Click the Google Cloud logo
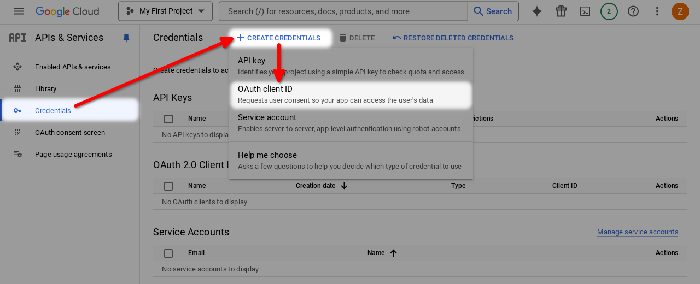700x284 pixels. 67,11
